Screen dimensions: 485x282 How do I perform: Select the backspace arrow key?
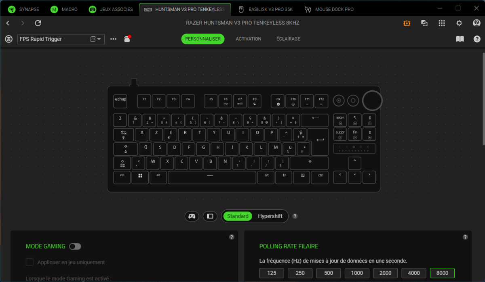click(x=315, y=120)
